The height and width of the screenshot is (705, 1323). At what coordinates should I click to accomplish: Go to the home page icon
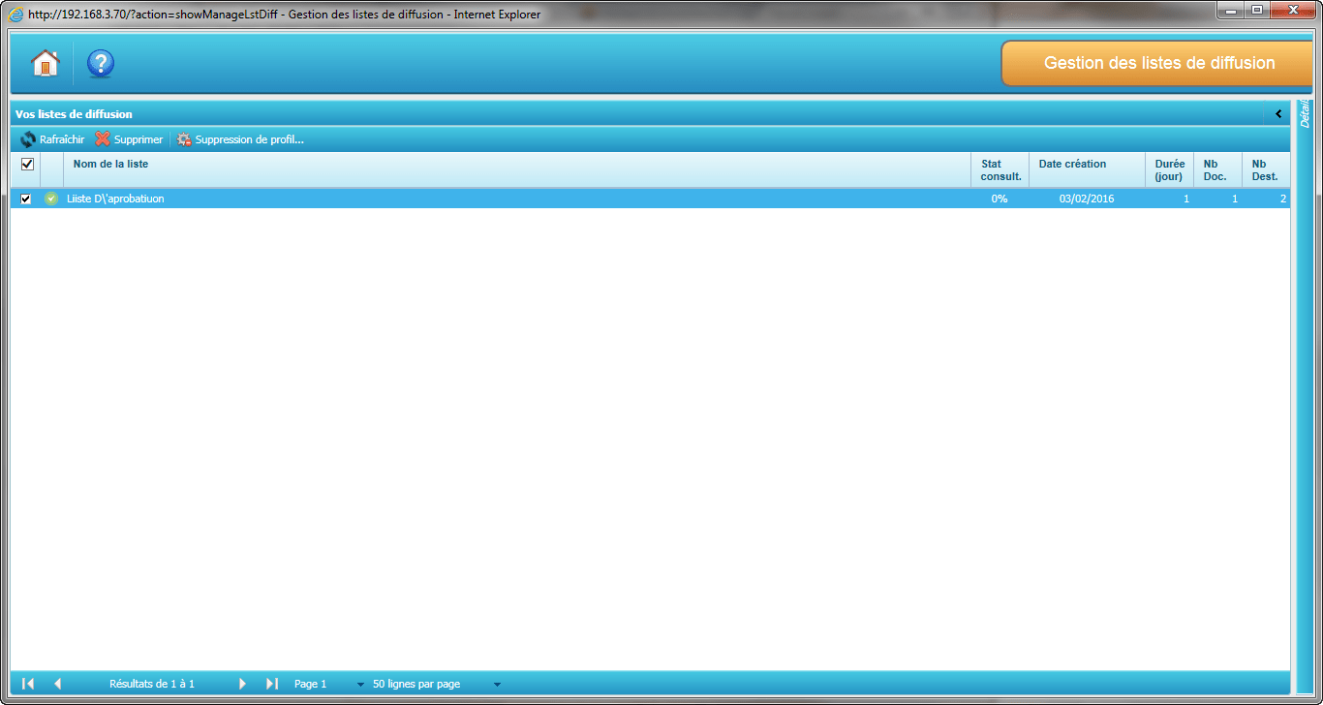[45, 63]
